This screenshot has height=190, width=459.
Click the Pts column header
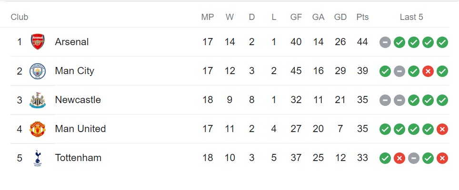362,17
